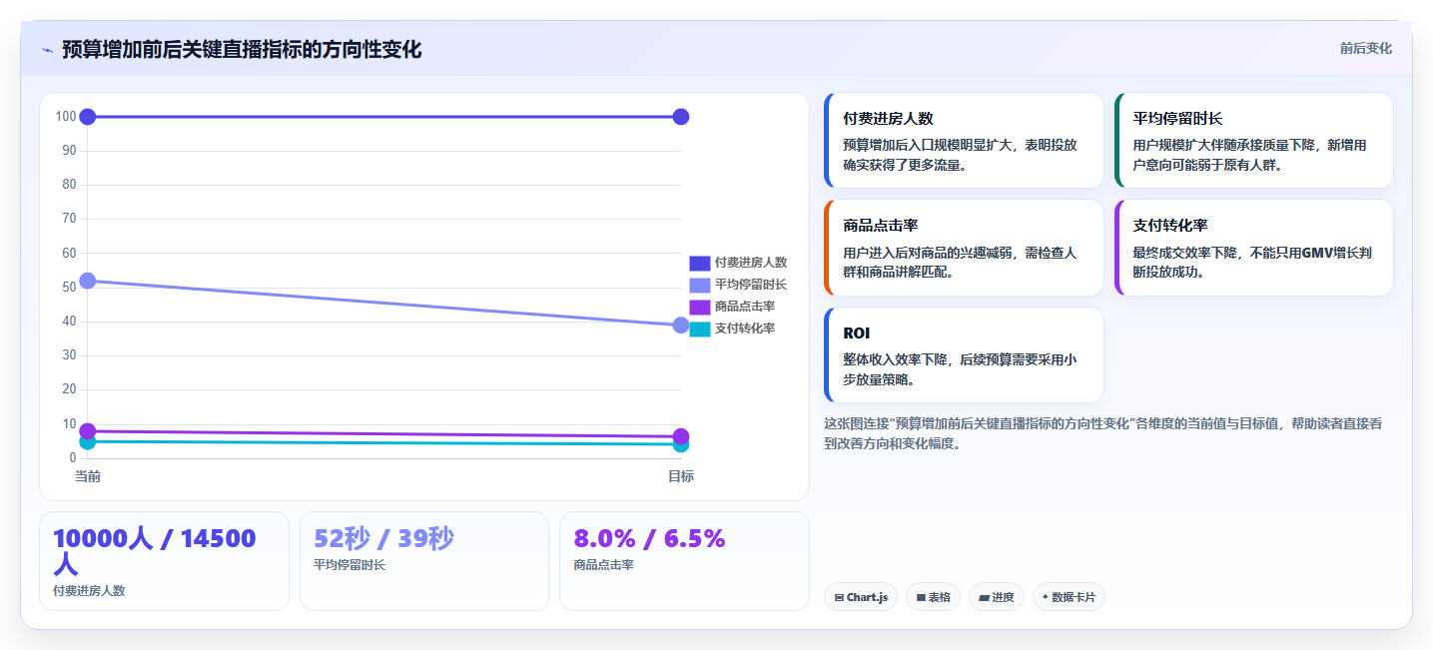This screenshot has height=650, width=1433.
Task: Click the lightning icon beside the header title
Action: click(47, 50)
